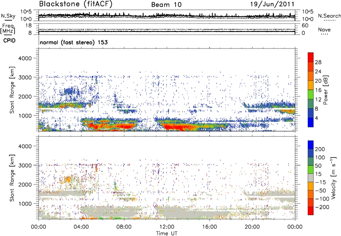Pick the top red segment of power color bar

click(x=311, y=58)
